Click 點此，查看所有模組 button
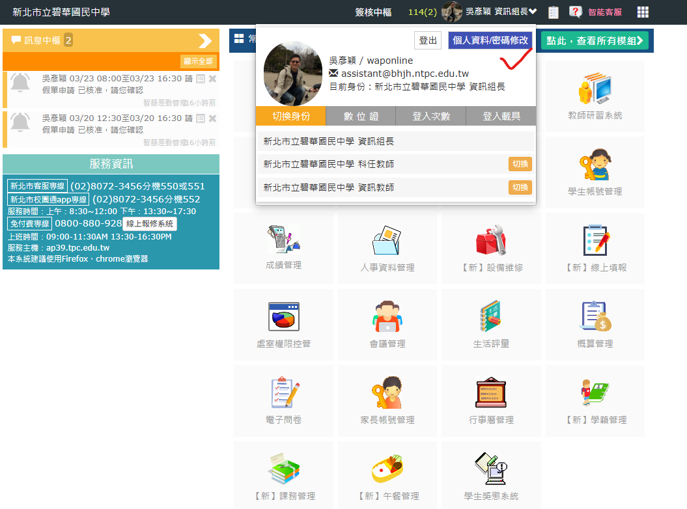 click(594, 40)
